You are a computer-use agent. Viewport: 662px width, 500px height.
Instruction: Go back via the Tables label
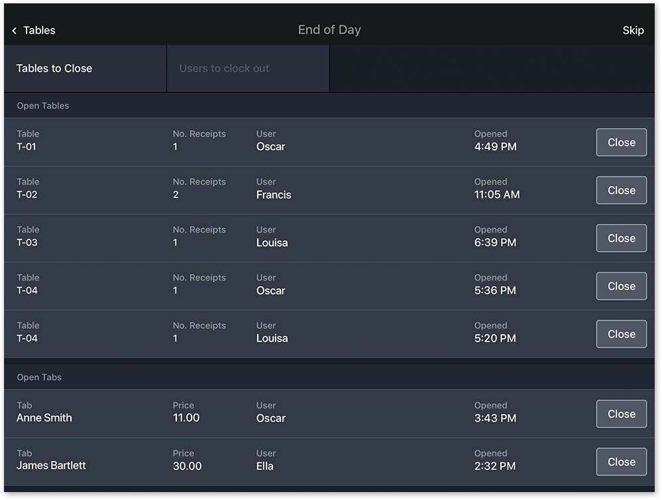point(39,31)
